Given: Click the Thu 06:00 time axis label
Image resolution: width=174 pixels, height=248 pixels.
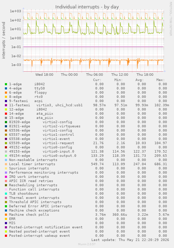Looking at the screenshot, I should tap(95, 74).
